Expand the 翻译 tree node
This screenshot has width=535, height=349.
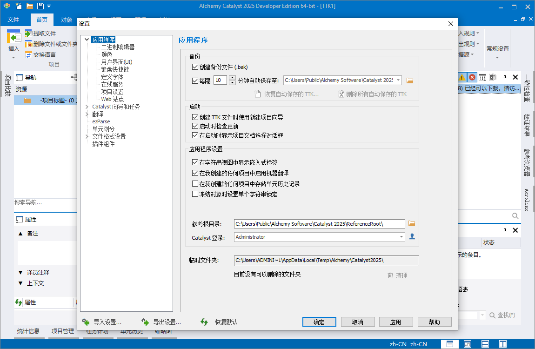tap(87, 114)
